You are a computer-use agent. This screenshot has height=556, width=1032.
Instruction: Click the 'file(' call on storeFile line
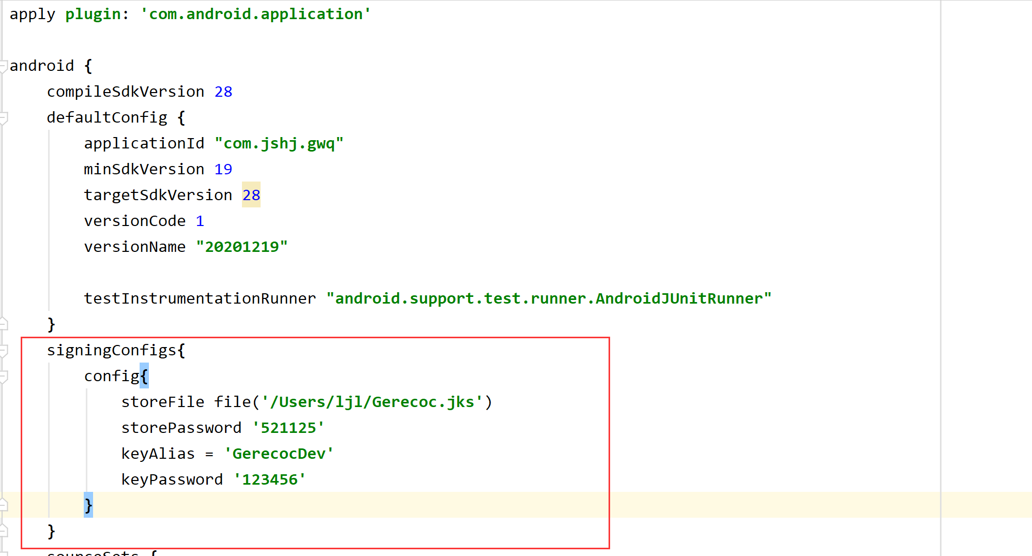(x=237, y=402)
